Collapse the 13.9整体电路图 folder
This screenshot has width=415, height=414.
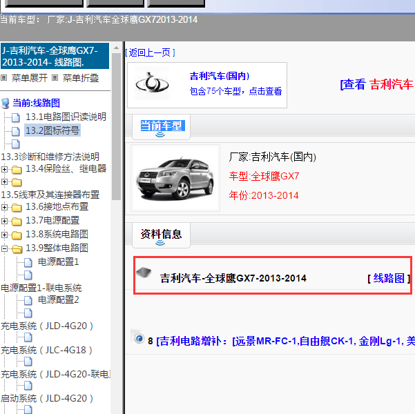(x=4, y=248)
